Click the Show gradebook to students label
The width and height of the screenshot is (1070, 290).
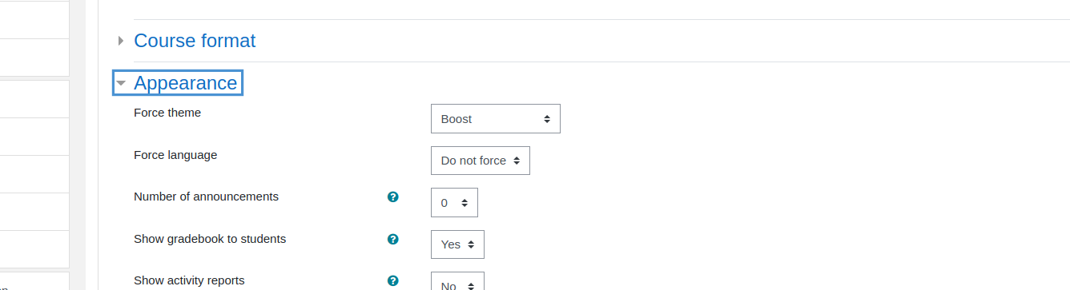tap(210, 239)
